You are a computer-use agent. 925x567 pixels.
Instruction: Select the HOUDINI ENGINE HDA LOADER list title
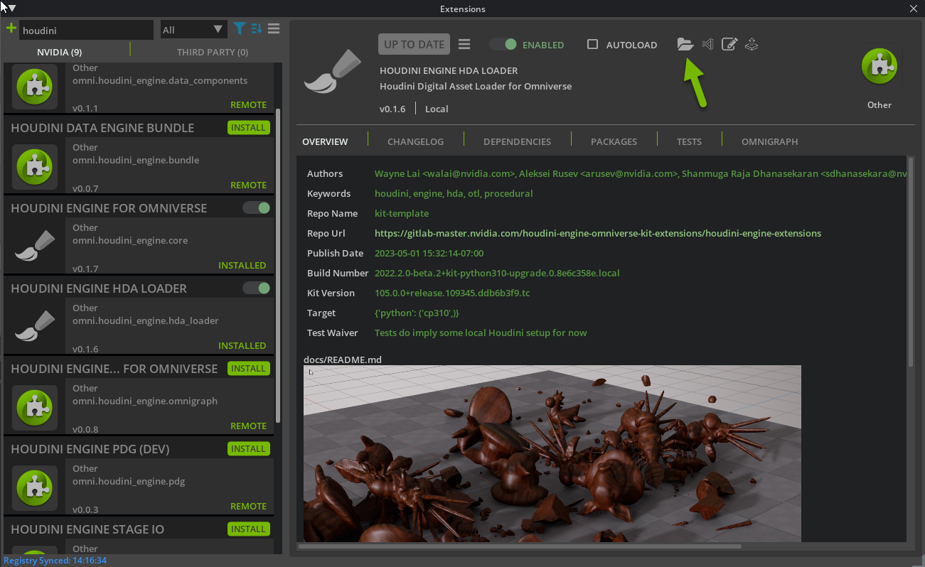(99, 288)
